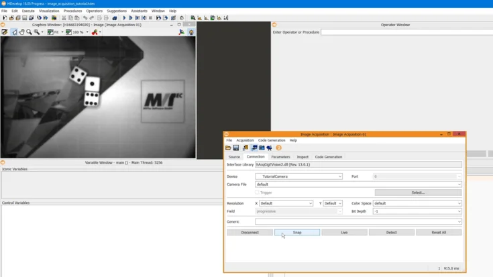Click the open folder icon in Image Acquisition
Viewport: 493px width, 277px height.
(228, 148)
